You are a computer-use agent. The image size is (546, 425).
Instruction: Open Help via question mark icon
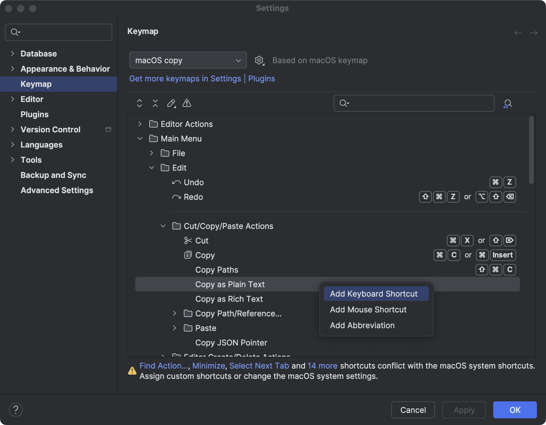pos(16,410)
